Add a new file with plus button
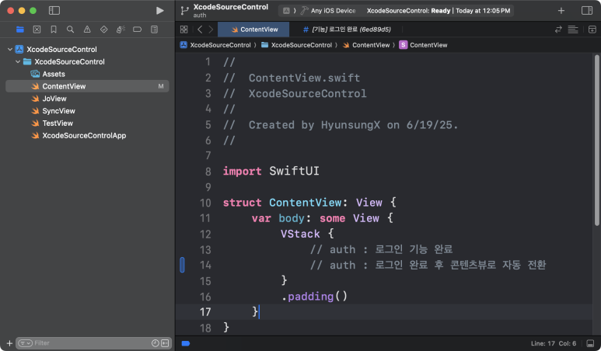The height and width of the screenshot is (351, 601). pyautogui.click(x=9, y=343)
